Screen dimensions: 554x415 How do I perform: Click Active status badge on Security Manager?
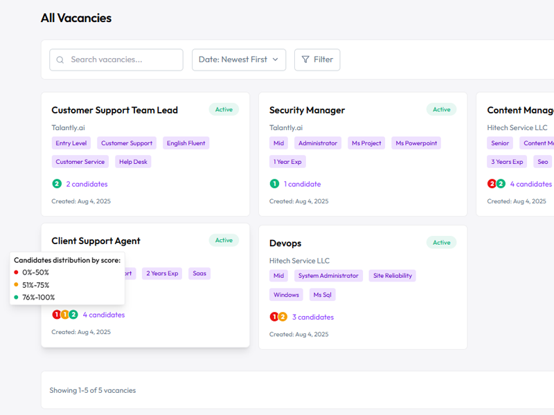441,109
